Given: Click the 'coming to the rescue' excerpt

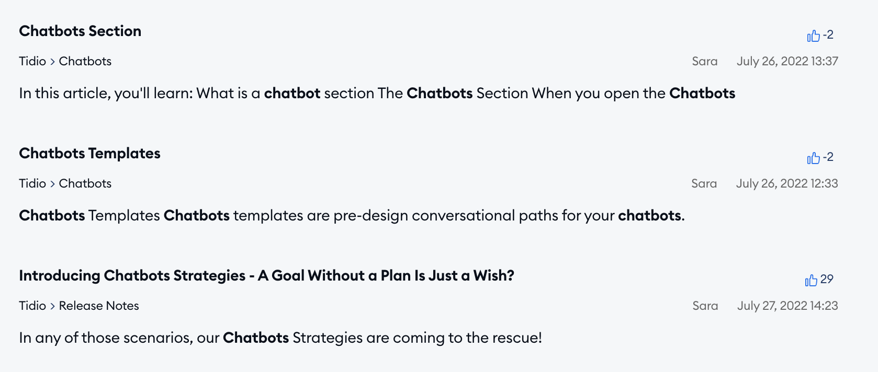Looking at the screenshot, I should tap(280, 338).
